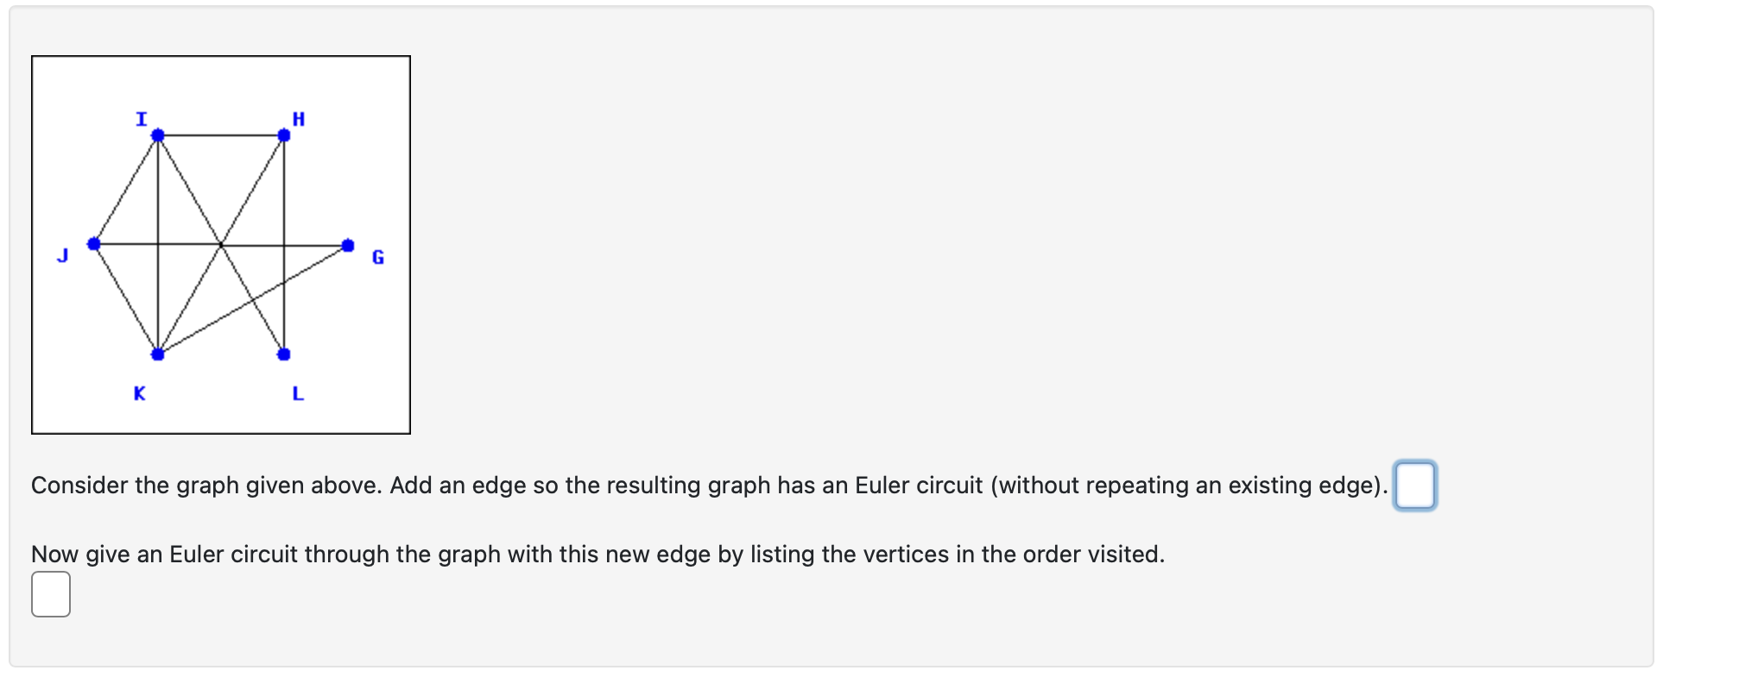Screen dimensions: 1739x683
Task: Click the blue dot next to label I
Action: coord(158,135)
